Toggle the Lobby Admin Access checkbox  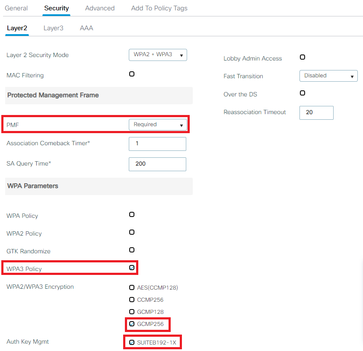tap(302, 57)
